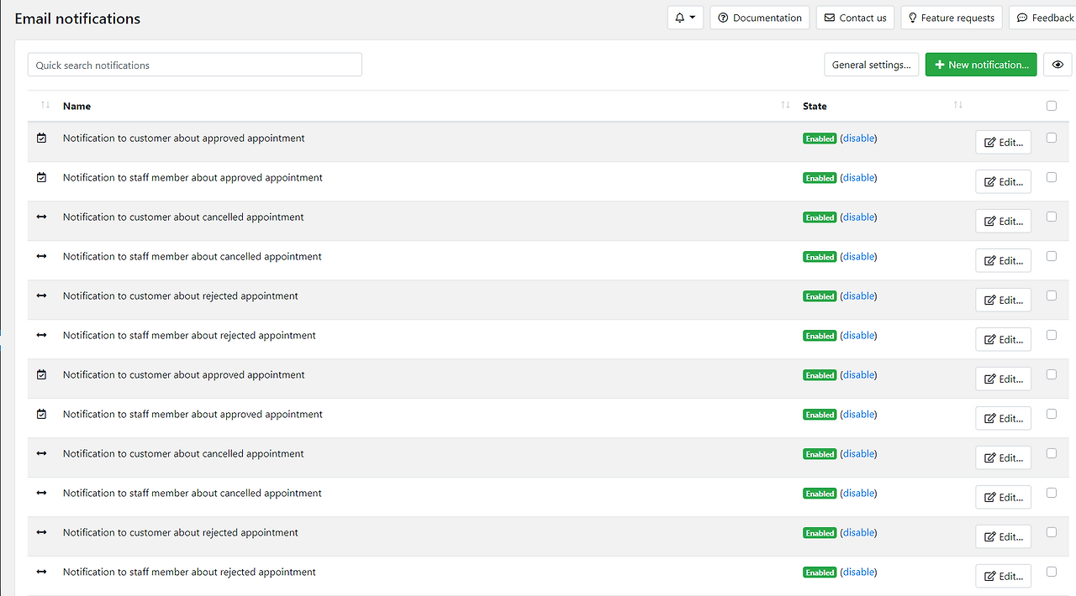Open the Documentation help button
Viewport: 1076px width, 596px height.
(x=760, y=18)
